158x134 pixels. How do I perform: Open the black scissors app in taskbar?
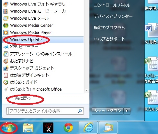(x=48, y=128)
